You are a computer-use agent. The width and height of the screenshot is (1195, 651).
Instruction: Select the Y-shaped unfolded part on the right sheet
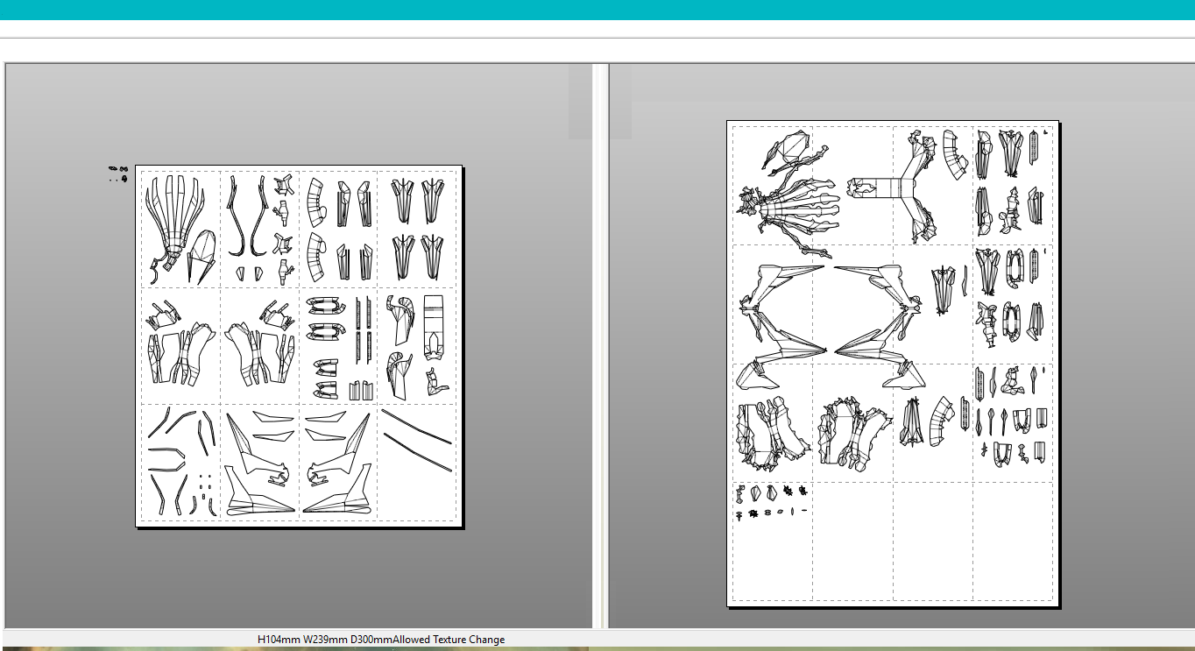(892, 187)
